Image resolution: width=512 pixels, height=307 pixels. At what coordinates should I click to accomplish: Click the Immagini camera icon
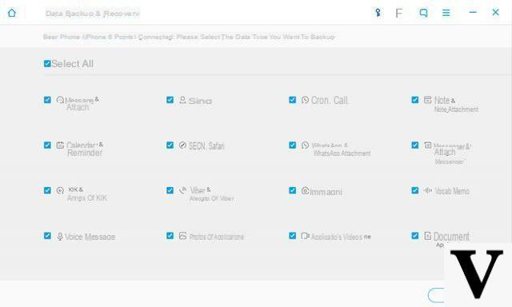tap(305, 190)
